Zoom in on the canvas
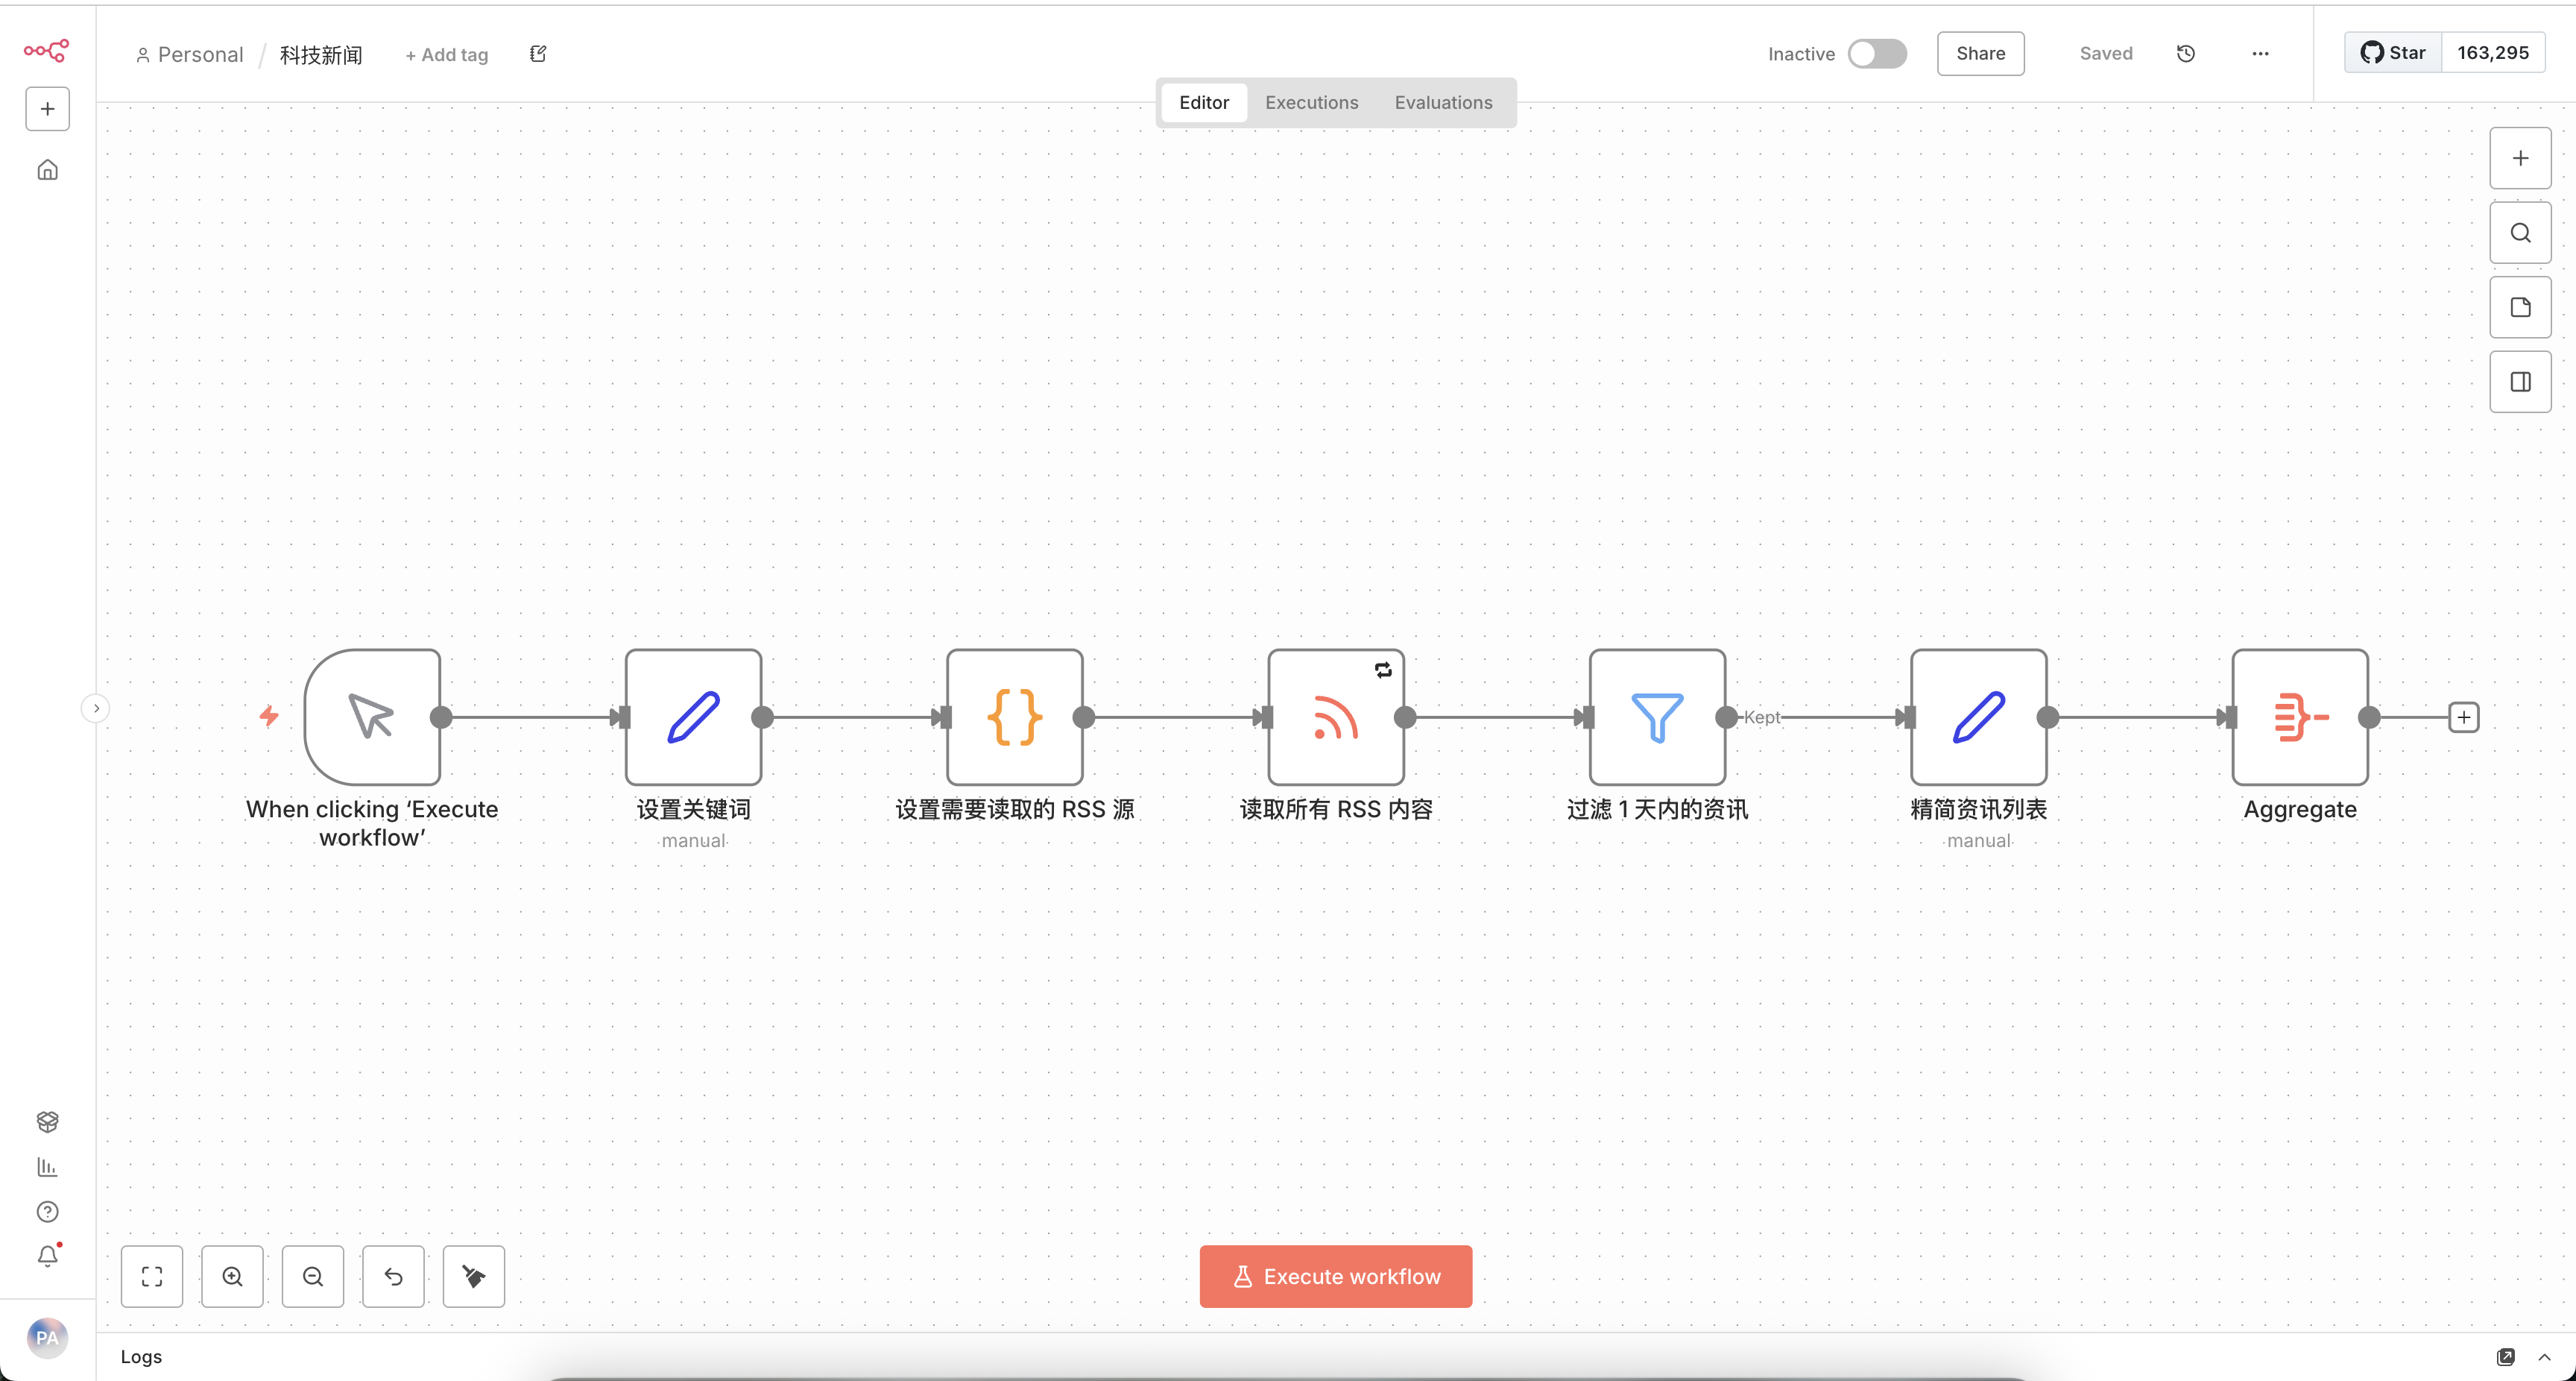Screen dimensions: 2576x1381 [232, 1276]
